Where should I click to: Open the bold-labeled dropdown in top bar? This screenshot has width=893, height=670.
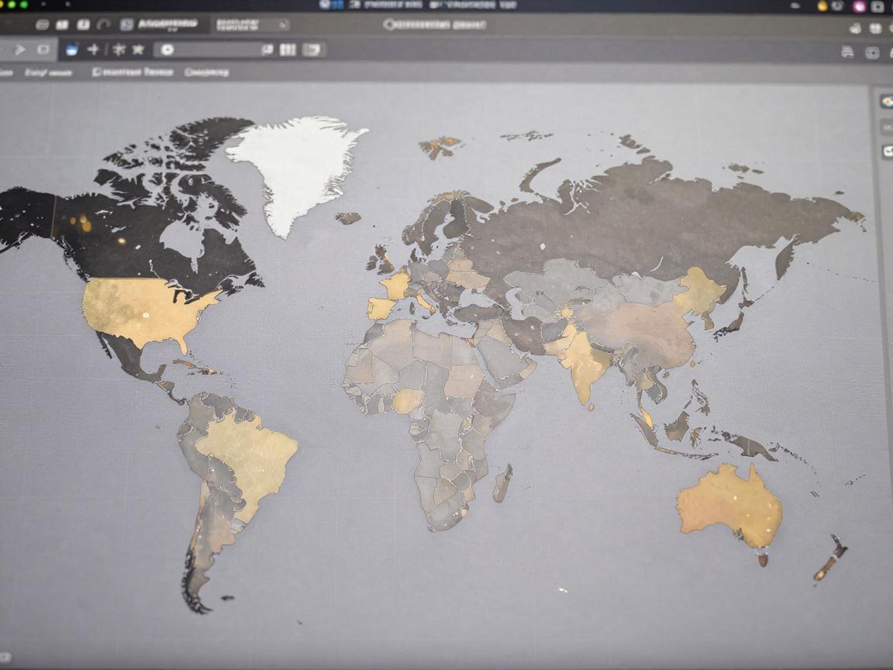(167, 24)
